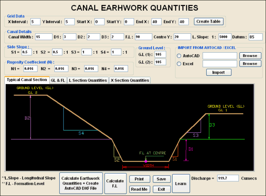266x196 pixels.
Task: Open the X Section Quantities tab
Action: [x=130, y=80]
